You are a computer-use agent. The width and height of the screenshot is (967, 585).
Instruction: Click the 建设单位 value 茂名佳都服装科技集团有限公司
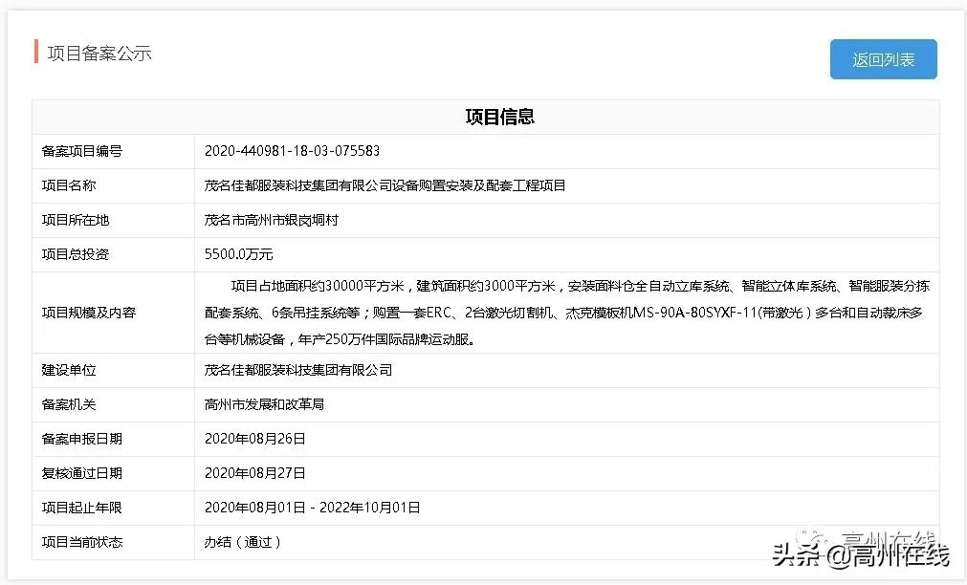301,370
